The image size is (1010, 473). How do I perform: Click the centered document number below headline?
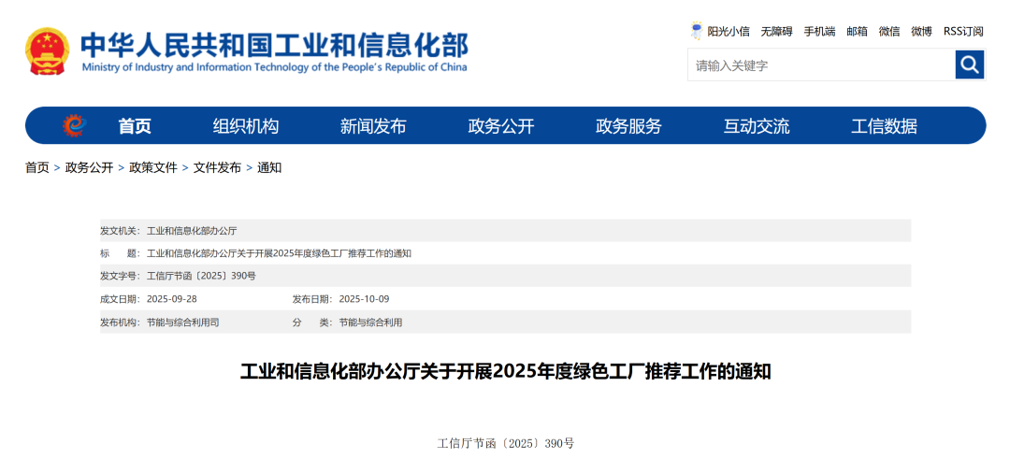505,443
